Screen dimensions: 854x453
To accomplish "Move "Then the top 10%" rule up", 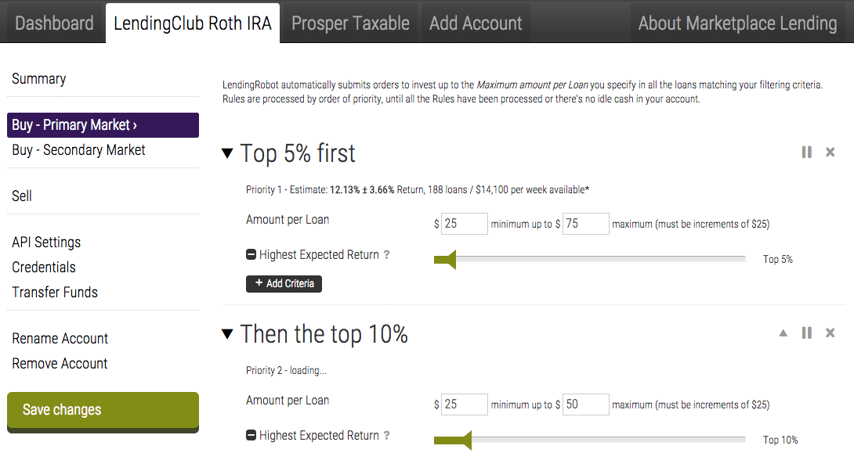I will 783,333.
